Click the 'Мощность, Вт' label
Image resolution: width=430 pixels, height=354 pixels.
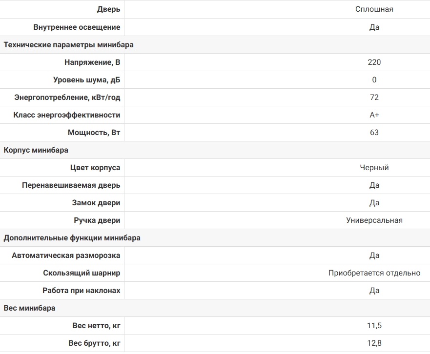point(94,132)
